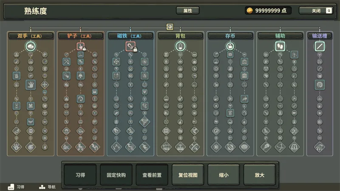Open the 双手 (工具) tree header
This screenshot has width=340, height=191.
pos(31,36)
